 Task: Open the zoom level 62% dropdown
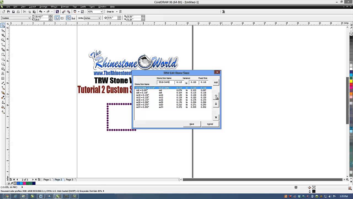pyautogui.click(x=101, y=12)
